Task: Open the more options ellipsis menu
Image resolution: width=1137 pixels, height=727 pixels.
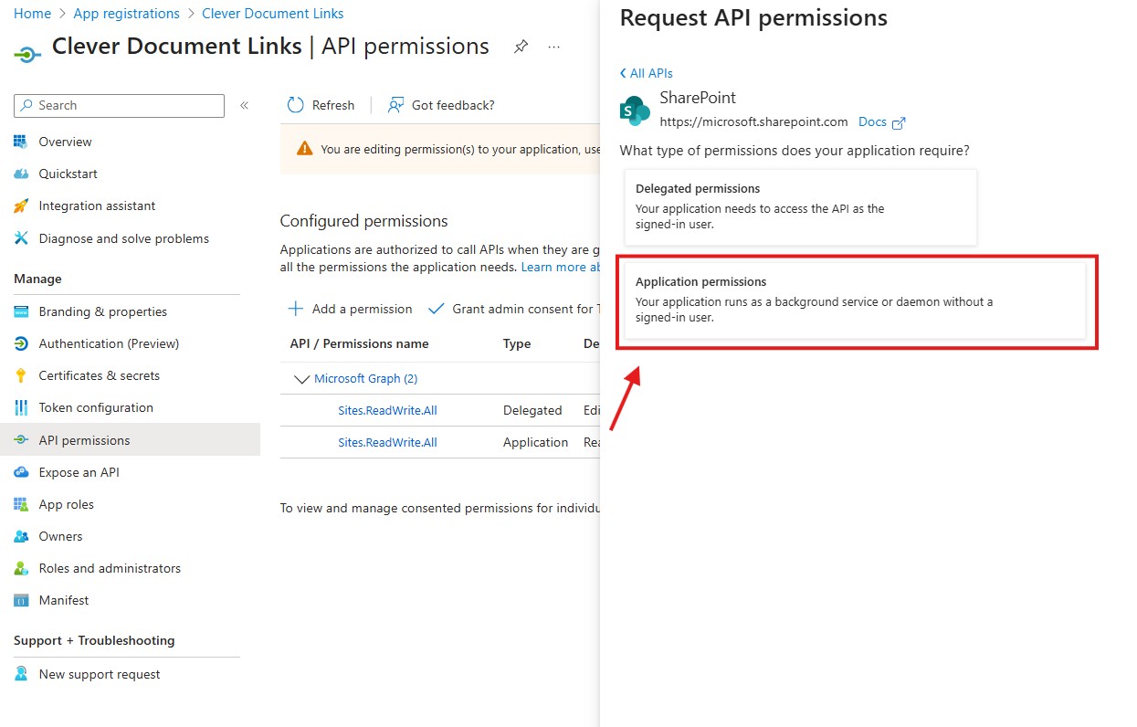Action: pos(554,47)
